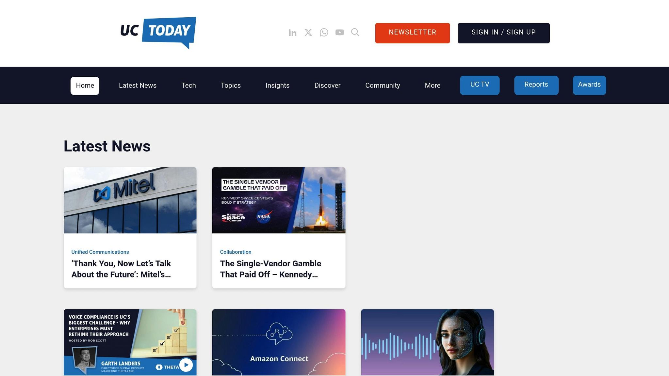The height and width of the screenshot is (376, 669).
Task: Open the Topics menu
Action: click(x=231, y=86)
